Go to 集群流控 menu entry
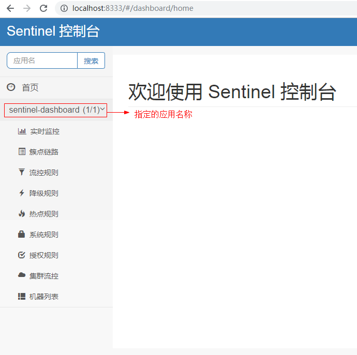The width and height of the screenshot is (357, 355). pos(44,276)
